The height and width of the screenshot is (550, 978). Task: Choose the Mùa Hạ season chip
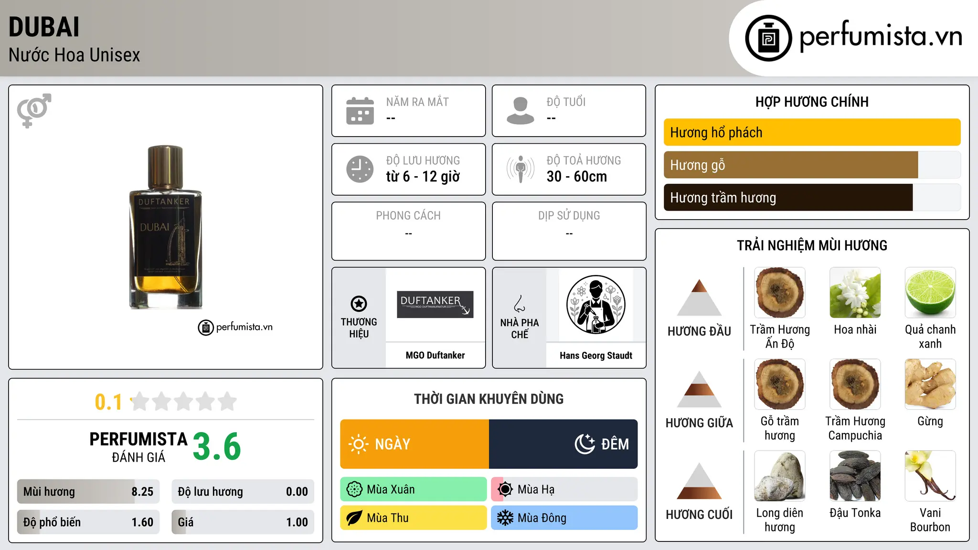click(564, 489)
